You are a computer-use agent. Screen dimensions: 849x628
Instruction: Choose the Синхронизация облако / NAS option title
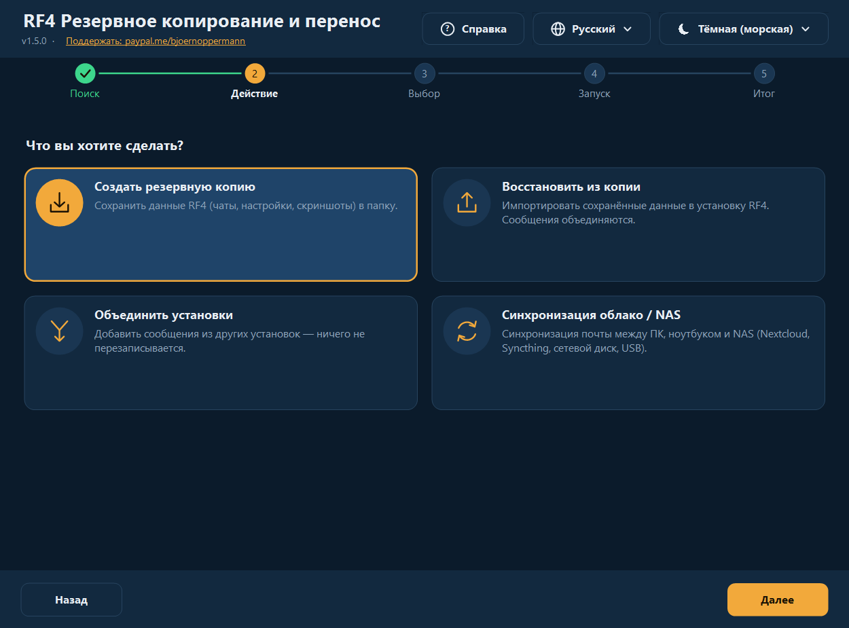coord(591,315)
